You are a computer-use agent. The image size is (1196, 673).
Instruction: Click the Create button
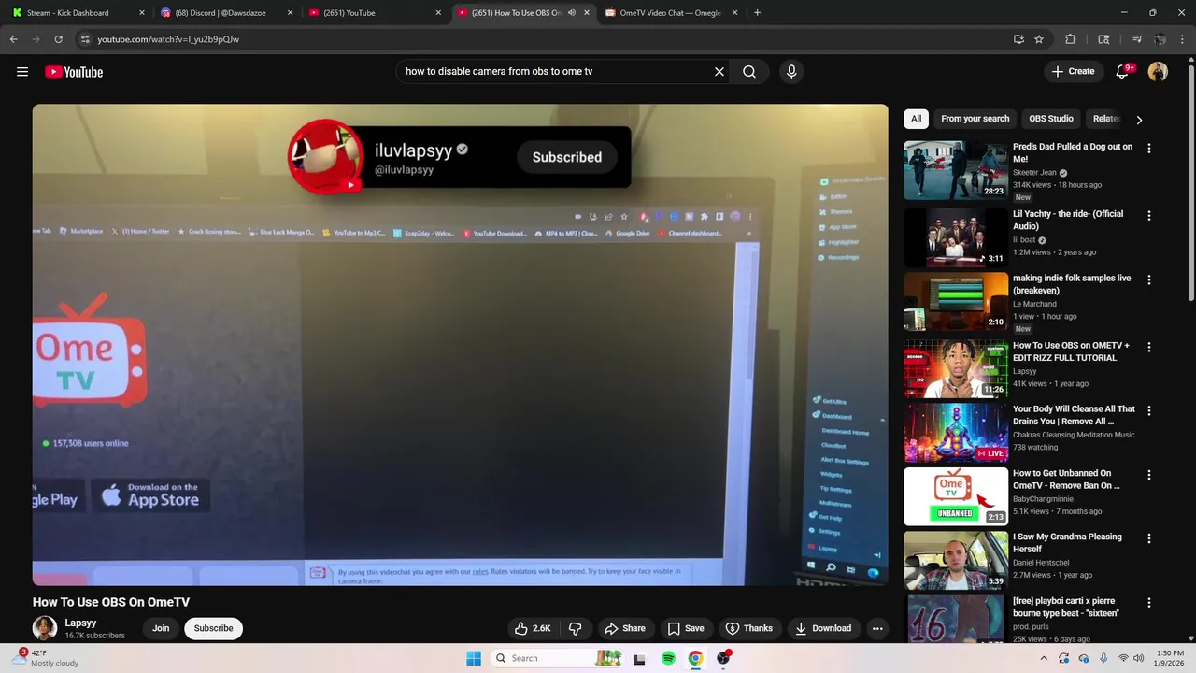tap(1073, 71)
